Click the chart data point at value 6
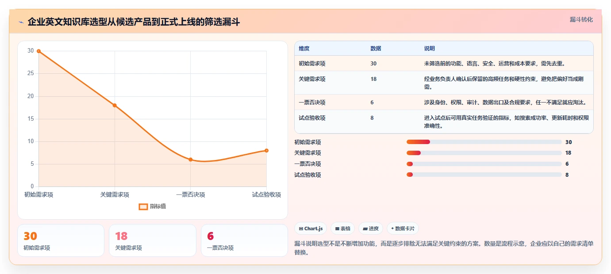Image resolution: width=611 pixels, height=274 pixels. tap(191, 160)
